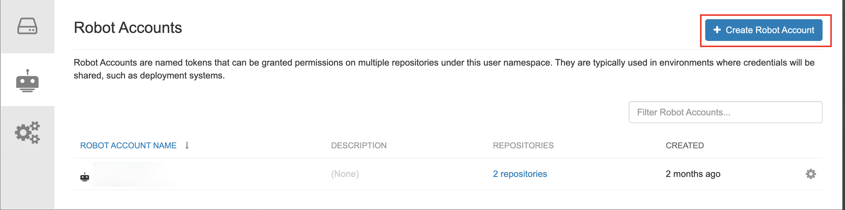The image size is (845, 210).
Task: Open the Settings tab with gears icon
Action: (x=27, y=132)
